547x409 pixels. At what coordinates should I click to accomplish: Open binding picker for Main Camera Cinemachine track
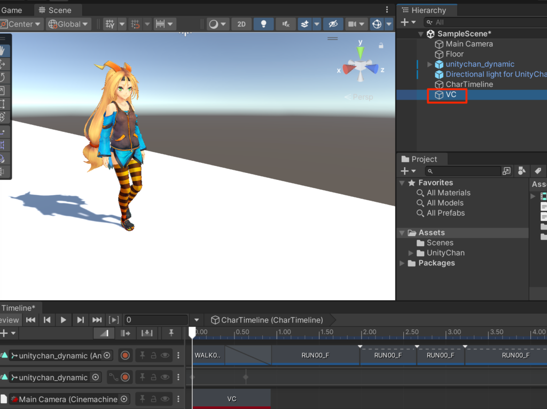click(x=124, y=399)
